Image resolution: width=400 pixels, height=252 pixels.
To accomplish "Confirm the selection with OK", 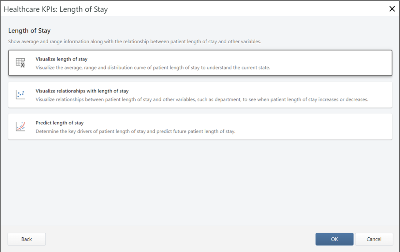I will point(334,239).
